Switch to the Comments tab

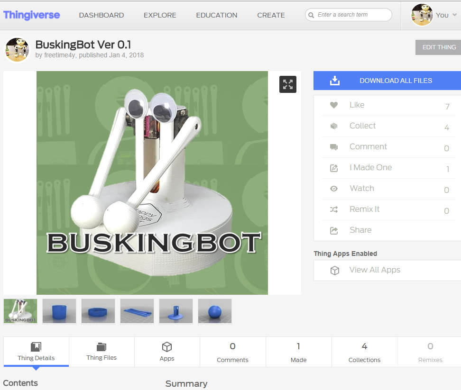[x=232, y=352]
